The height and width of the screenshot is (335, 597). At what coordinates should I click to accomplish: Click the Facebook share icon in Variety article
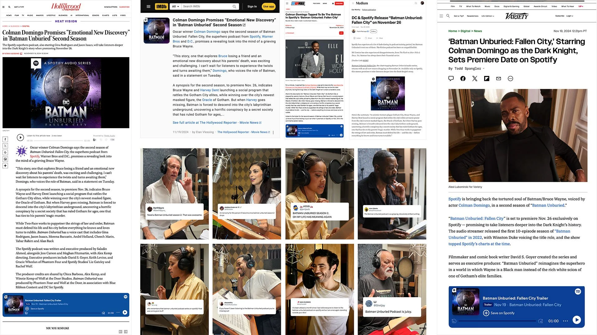463,79
